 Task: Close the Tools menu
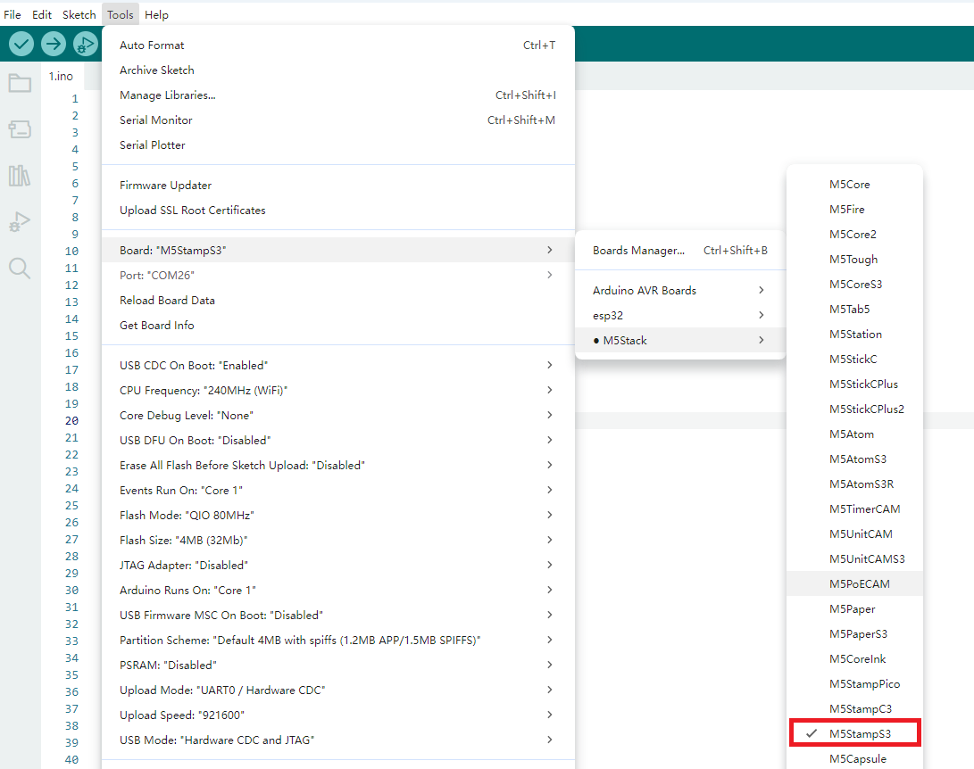click(x=120, y=14)
